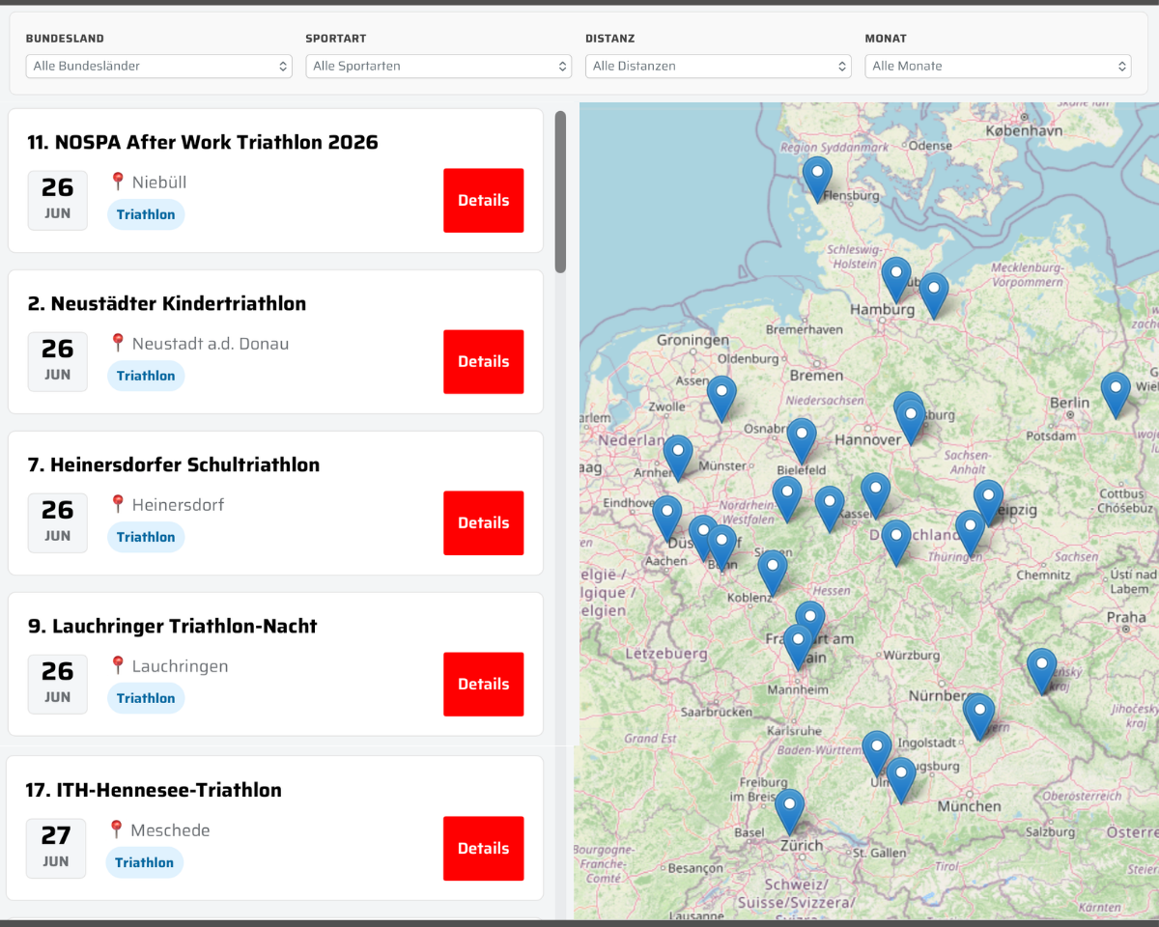Click the location pin icon beside Meschede
Image resolution: width=1159 pixels, height=927 pixels.
pos(116,829)
